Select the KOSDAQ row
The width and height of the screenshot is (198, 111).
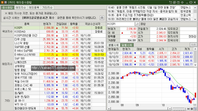tap(60, 32)
